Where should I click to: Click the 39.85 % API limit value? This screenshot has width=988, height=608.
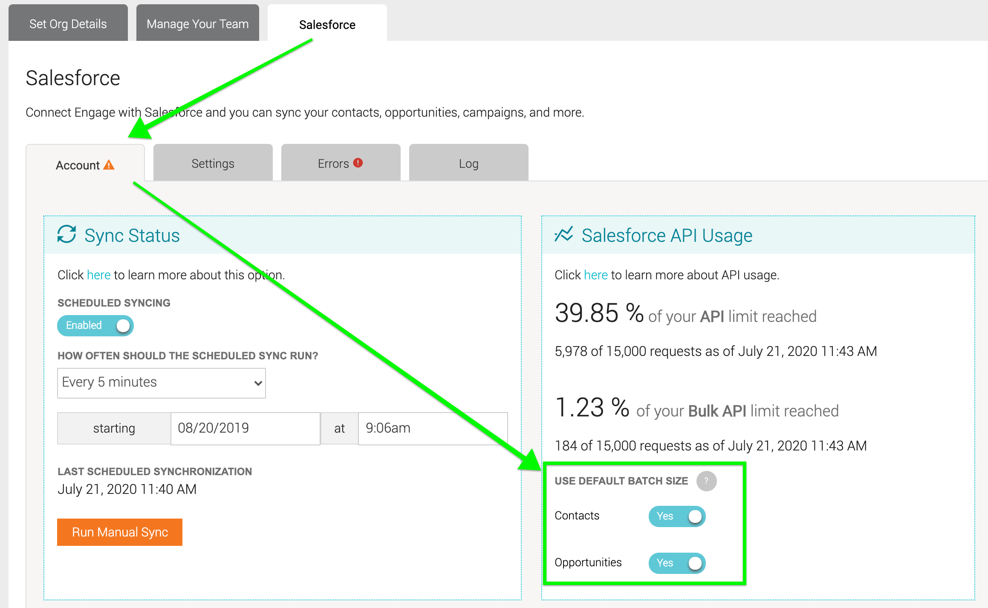pyautogui.click(x=599, y=313)
